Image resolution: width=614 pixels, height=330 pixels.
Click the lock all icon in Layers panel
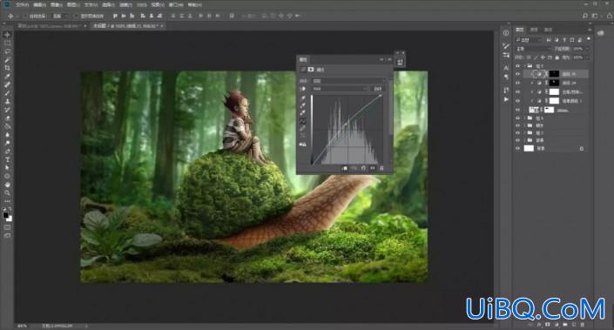[557, 57]
